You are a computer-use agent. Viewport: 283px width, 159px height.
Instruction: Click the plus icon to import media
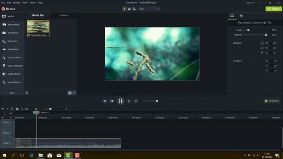pos(27,93)
